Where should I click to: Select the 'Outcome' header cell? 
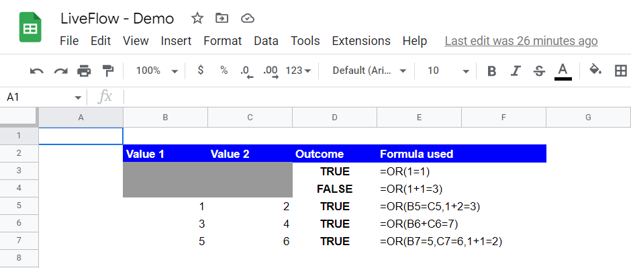pyautogui.click(x=334, y=154)
